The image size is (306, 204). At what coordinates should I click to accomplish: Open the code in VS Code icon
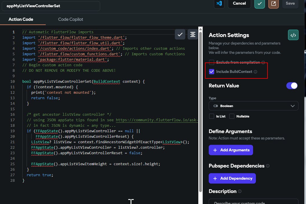pos(219,3)
